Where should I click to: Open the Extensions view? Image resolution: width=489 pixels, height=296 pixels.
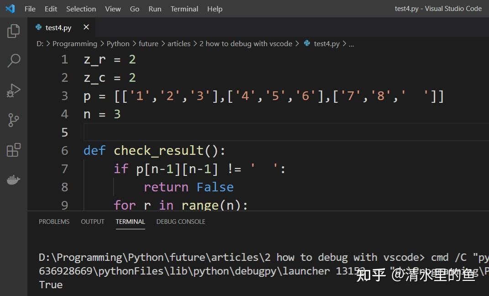click(x=13, y=150)
